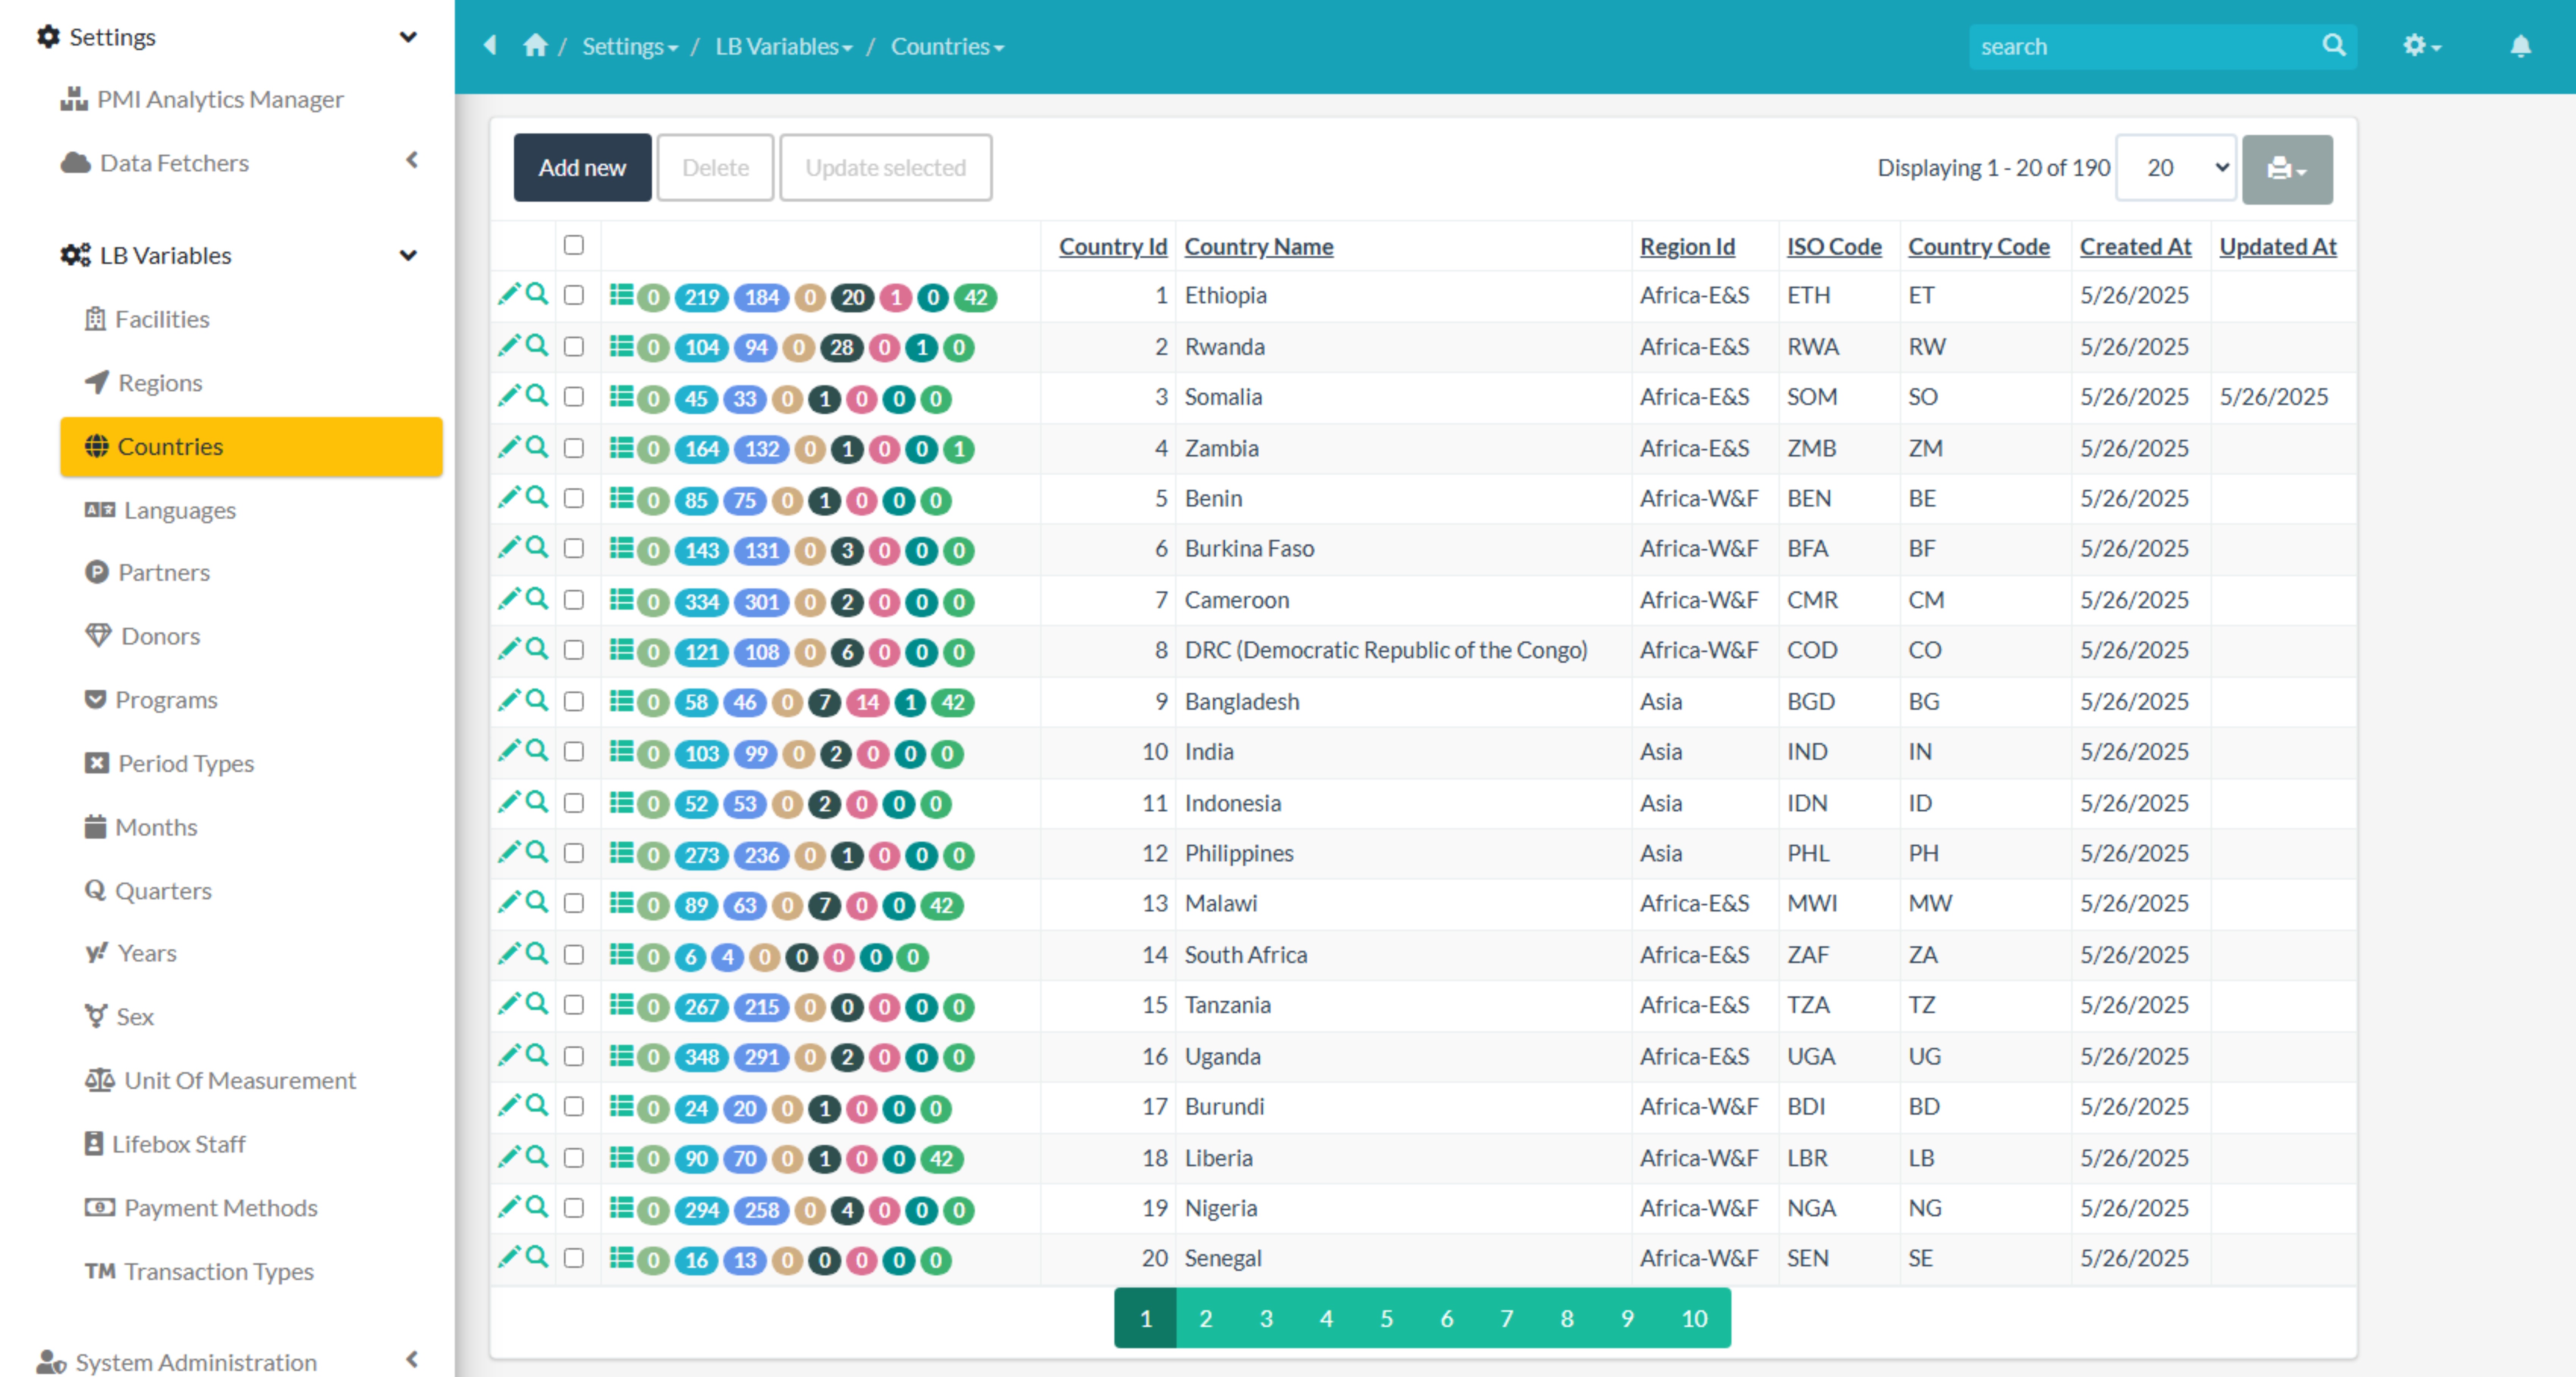
Task: Check the DRC row checkbox
Action: [x=574, y=650]
